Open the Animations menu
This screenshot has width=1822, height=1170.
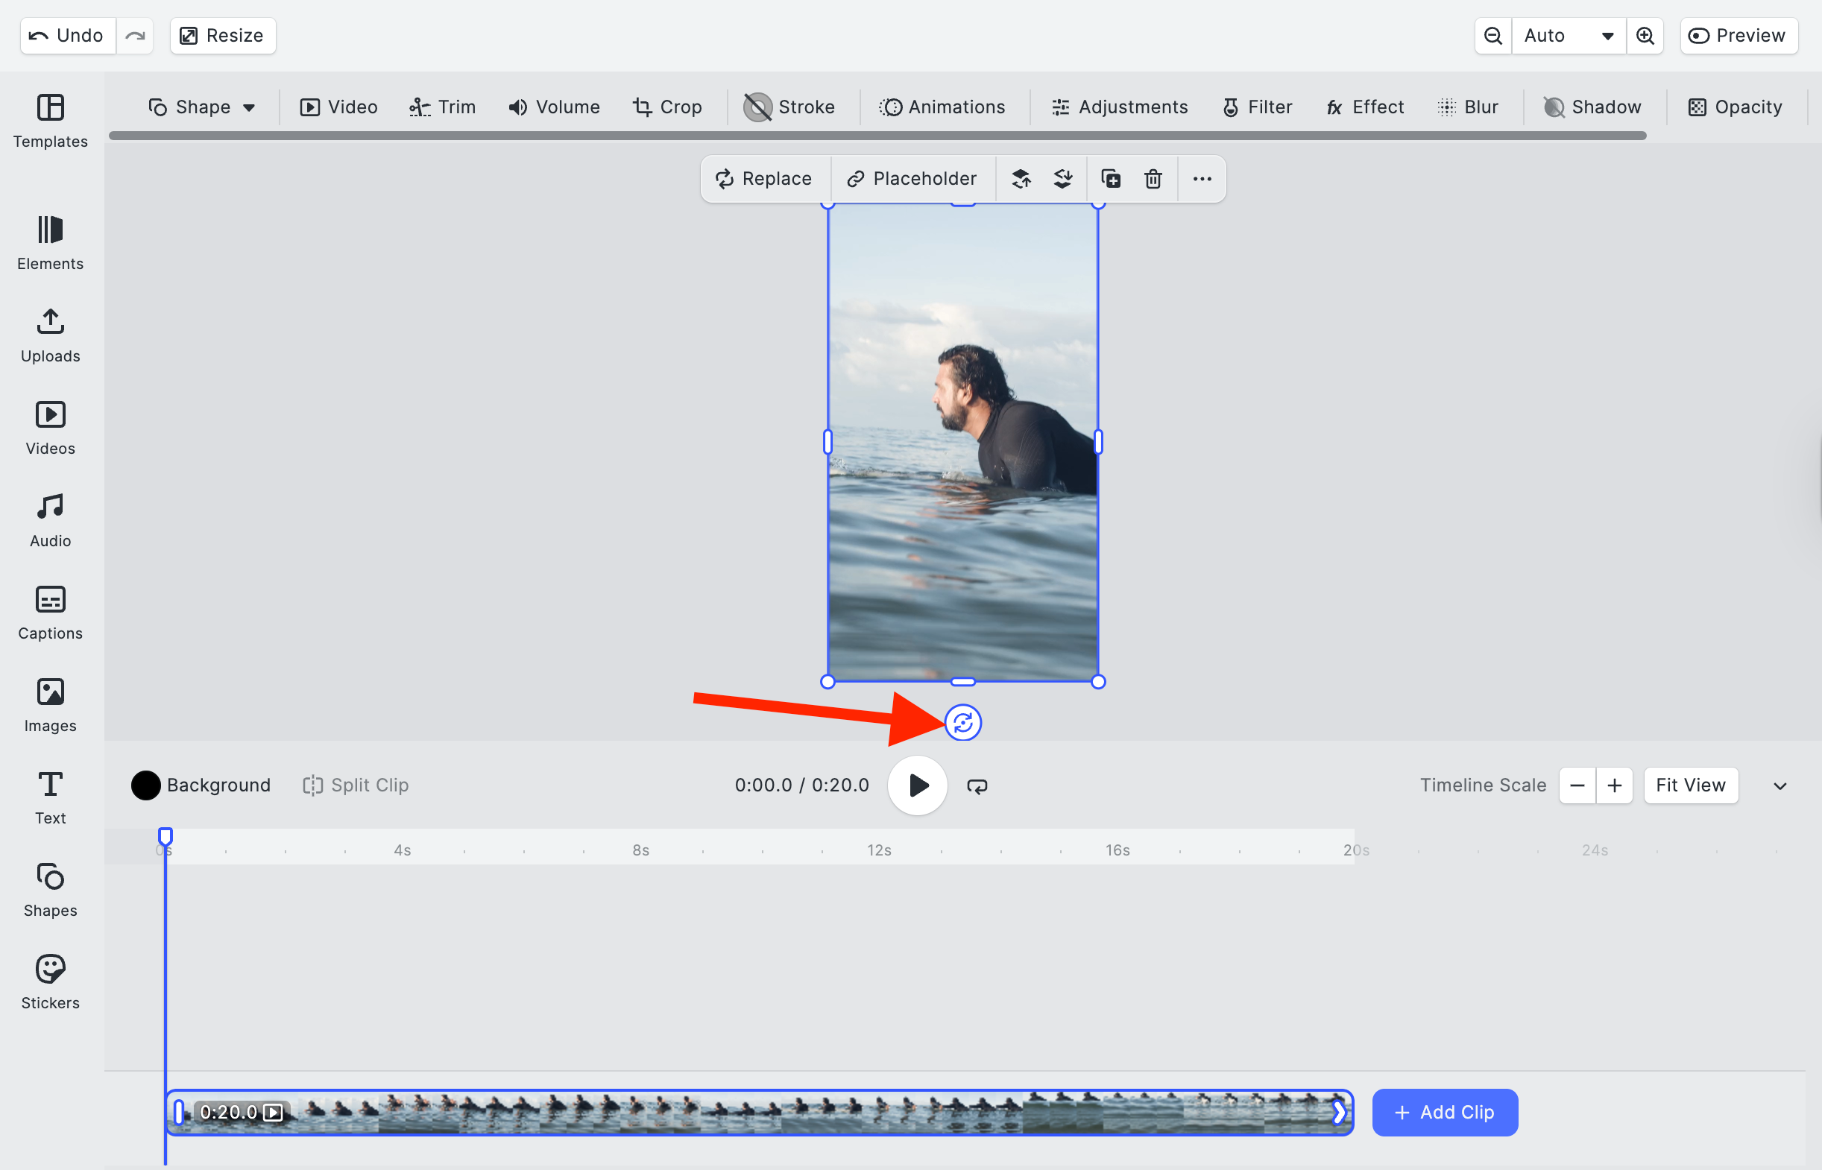coord(944,107)
